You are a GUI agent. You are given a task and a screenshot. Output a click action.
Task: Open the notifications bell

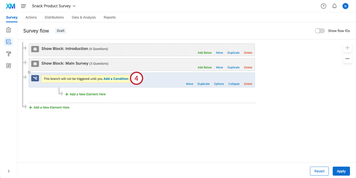click(335, 6)
